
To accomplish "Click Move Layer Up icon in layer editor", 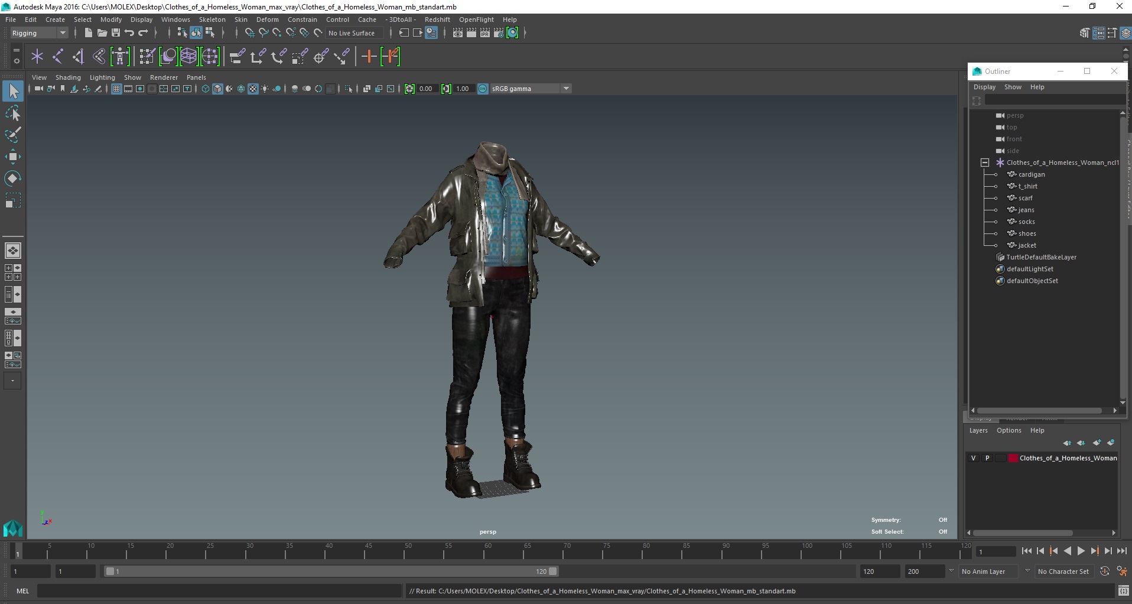I will pyautogui.click(x=1067, y=443).
